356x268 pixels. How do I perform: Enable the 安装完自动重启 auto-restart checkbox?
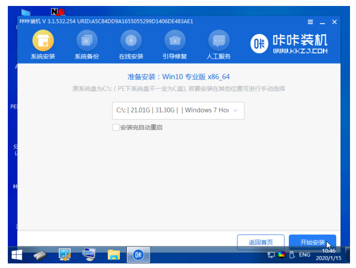[x=116, y=127]
